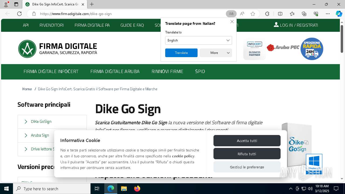Image resolution: width=345 pixels, height=194 pixels.
Task: Open Settings and more ellipsis menu
Action: (328, 14)
